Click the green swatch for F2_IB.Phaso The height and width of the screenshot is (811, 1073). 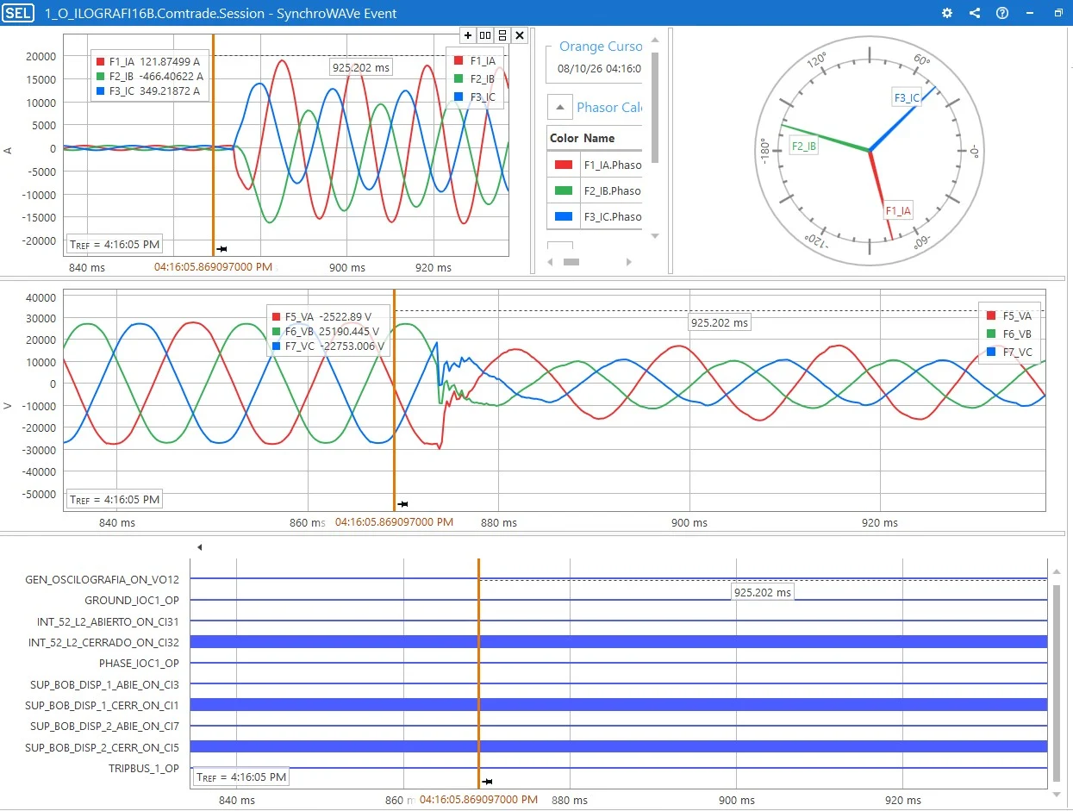(x=564, y=190)
